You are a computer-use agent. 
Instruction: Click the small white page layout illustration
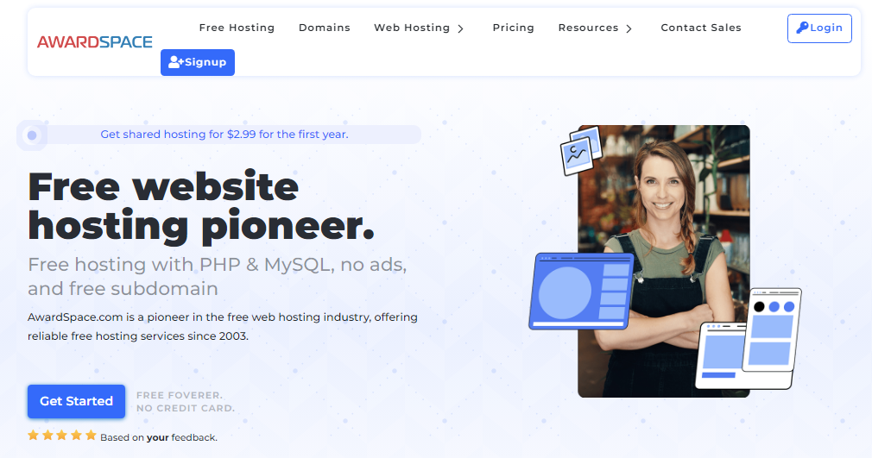pos(720,355)
